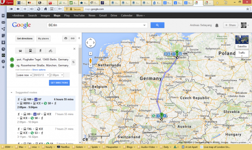
Task: Open the OSM bookmarks folder
Action: [7, 147]
